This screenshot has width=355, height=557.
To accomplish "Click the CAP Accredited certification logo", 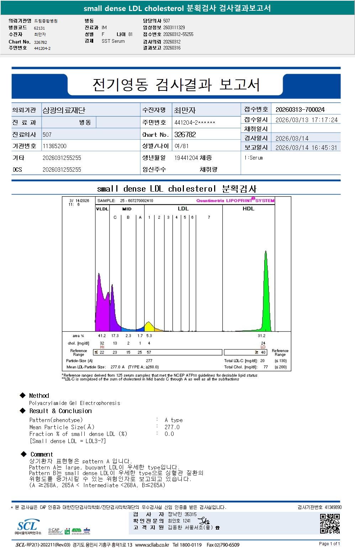I will pyautogui.click(x=55, y=531).
